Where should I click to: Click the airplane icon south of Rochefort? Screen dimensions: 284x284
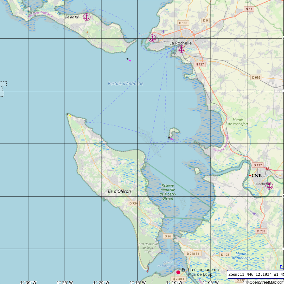coord(254,213)
